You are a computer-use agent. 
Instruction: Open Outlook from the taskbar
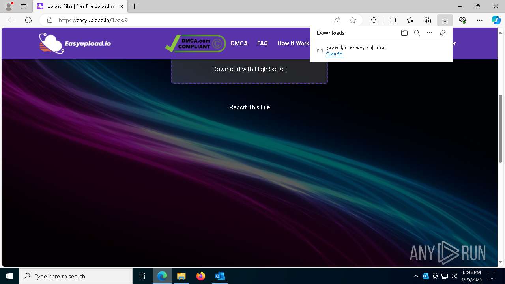(220, 276)
